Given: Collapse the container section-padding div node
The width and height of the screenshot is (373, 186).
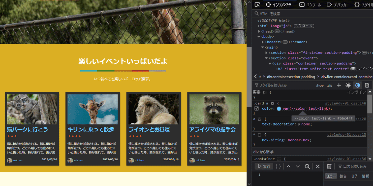Looking at the screenshot, I should [270, 63].
